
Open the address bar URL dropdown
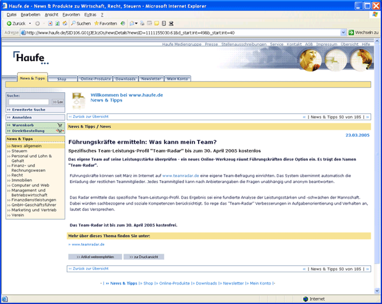343,33
